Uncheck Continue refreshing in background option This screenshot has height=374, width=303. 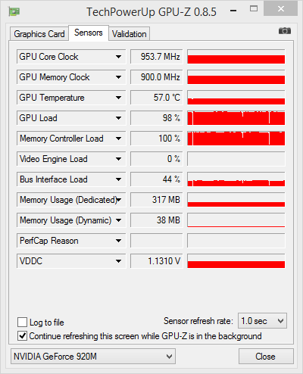tap(22, 336)
